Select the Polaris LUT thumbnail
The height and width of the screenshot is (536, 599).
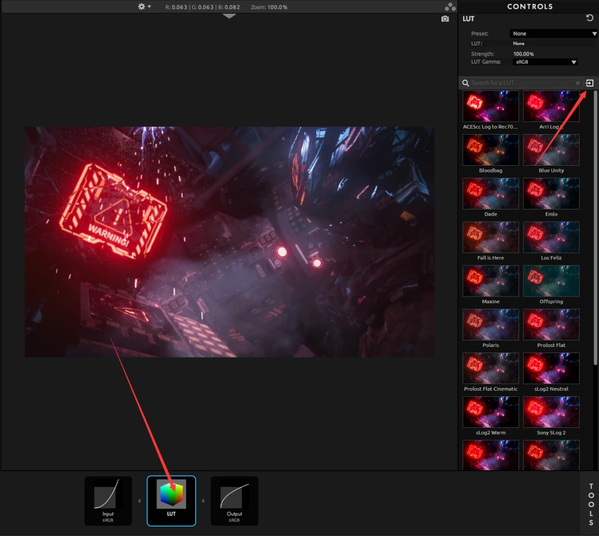491,325
